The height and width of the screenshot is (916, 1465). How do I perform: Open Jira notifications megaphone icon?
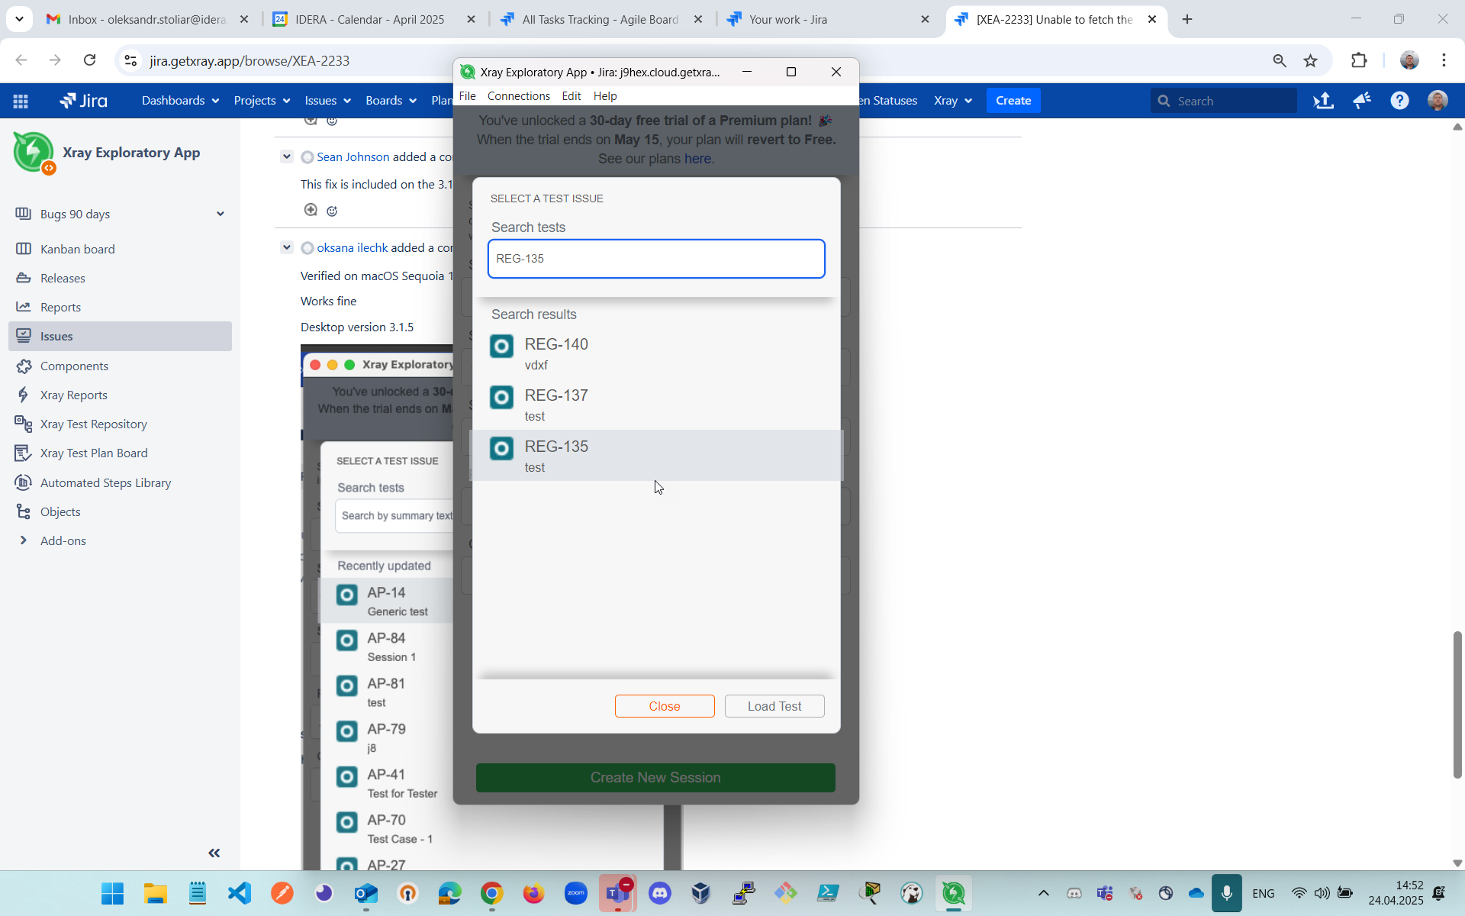[1362, 101]
